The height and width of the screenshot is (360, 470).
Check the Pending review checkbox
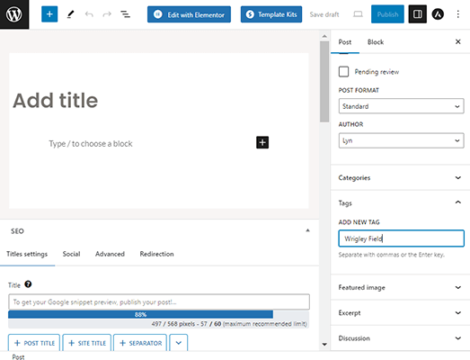[x=343, y=72]
